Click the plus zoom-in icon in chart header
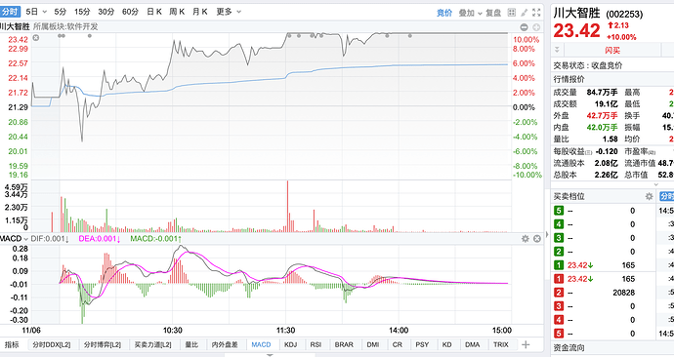 (536, 27)
